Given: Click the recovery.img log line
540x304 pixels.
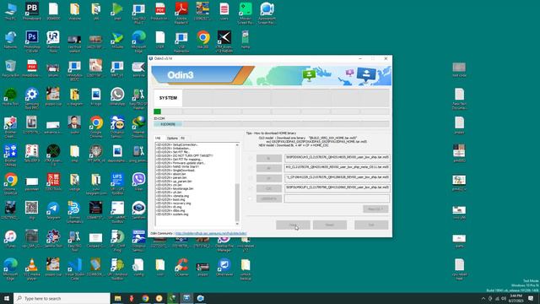Looking at the screenshot, I should (173, 204).
